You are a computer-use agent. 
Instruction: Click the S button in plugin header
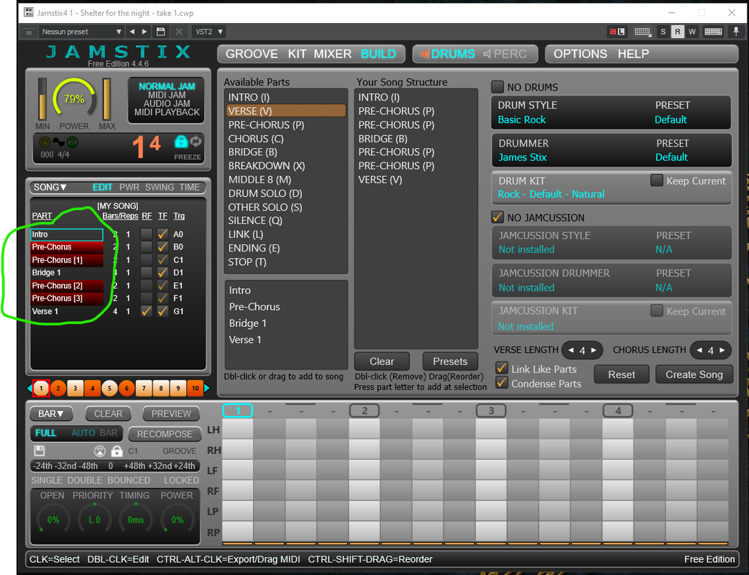pos(663,32)
